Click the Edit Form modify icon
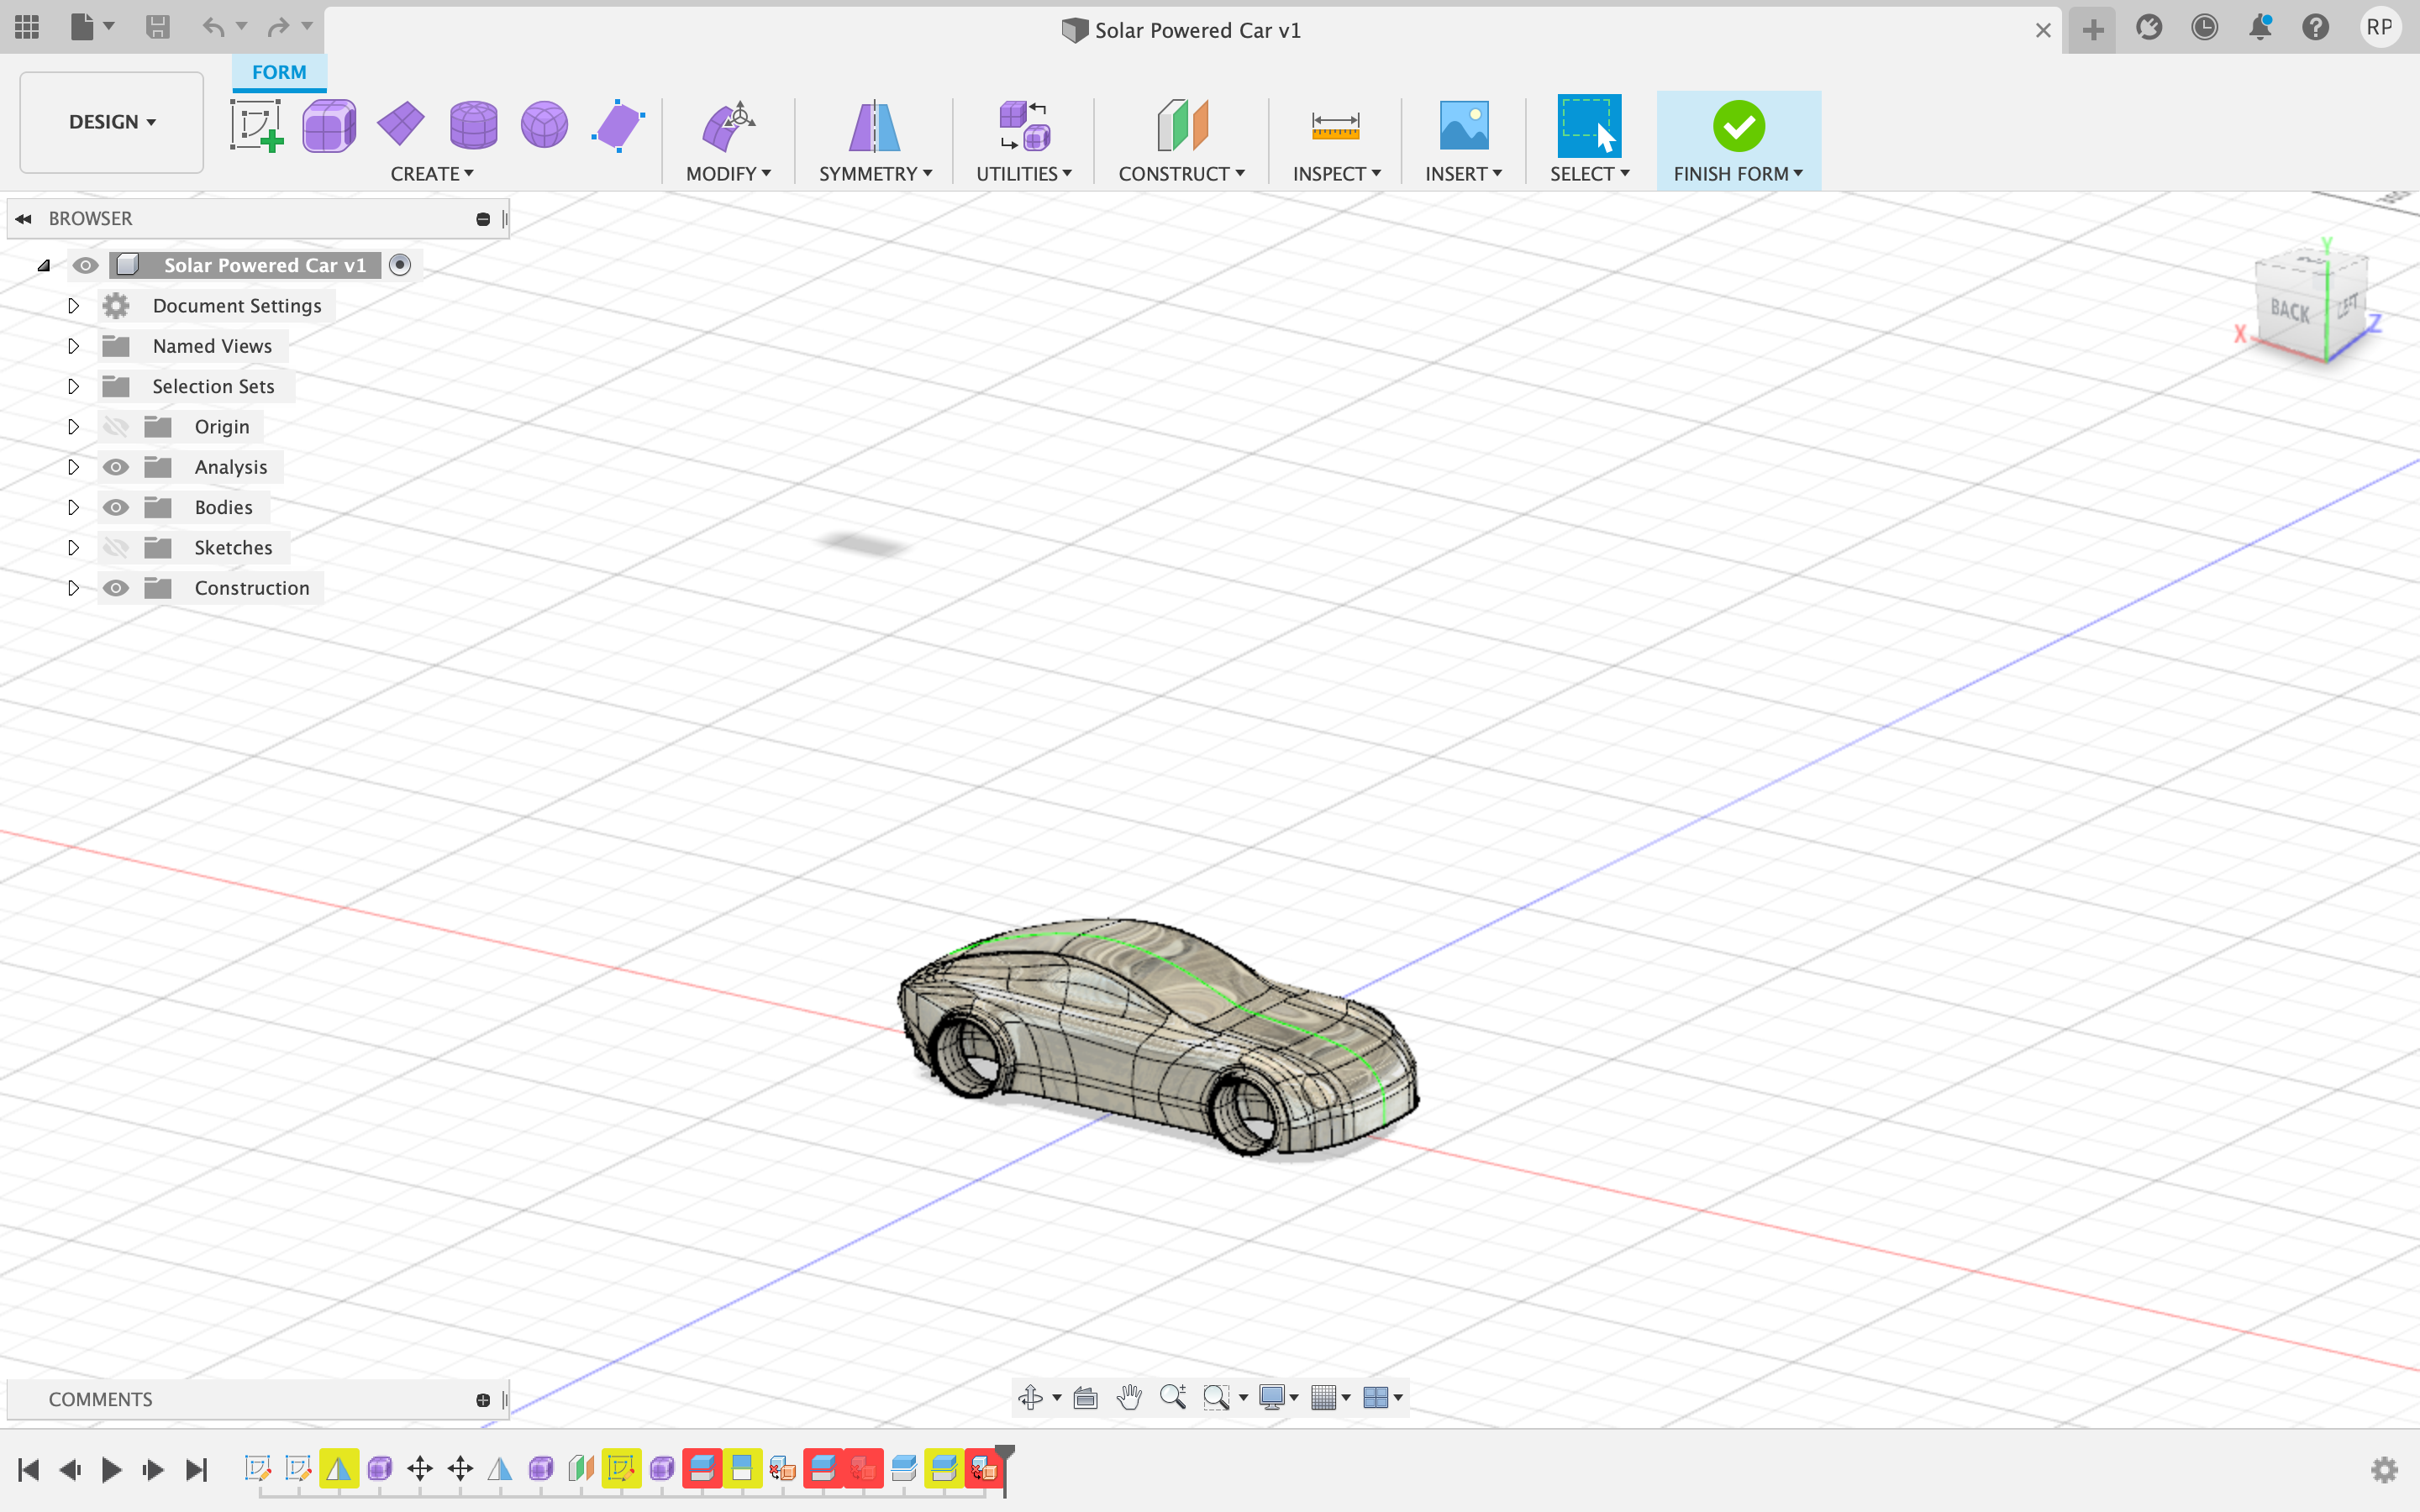Screen dimensions: 2420x1512 pos(728,126)
